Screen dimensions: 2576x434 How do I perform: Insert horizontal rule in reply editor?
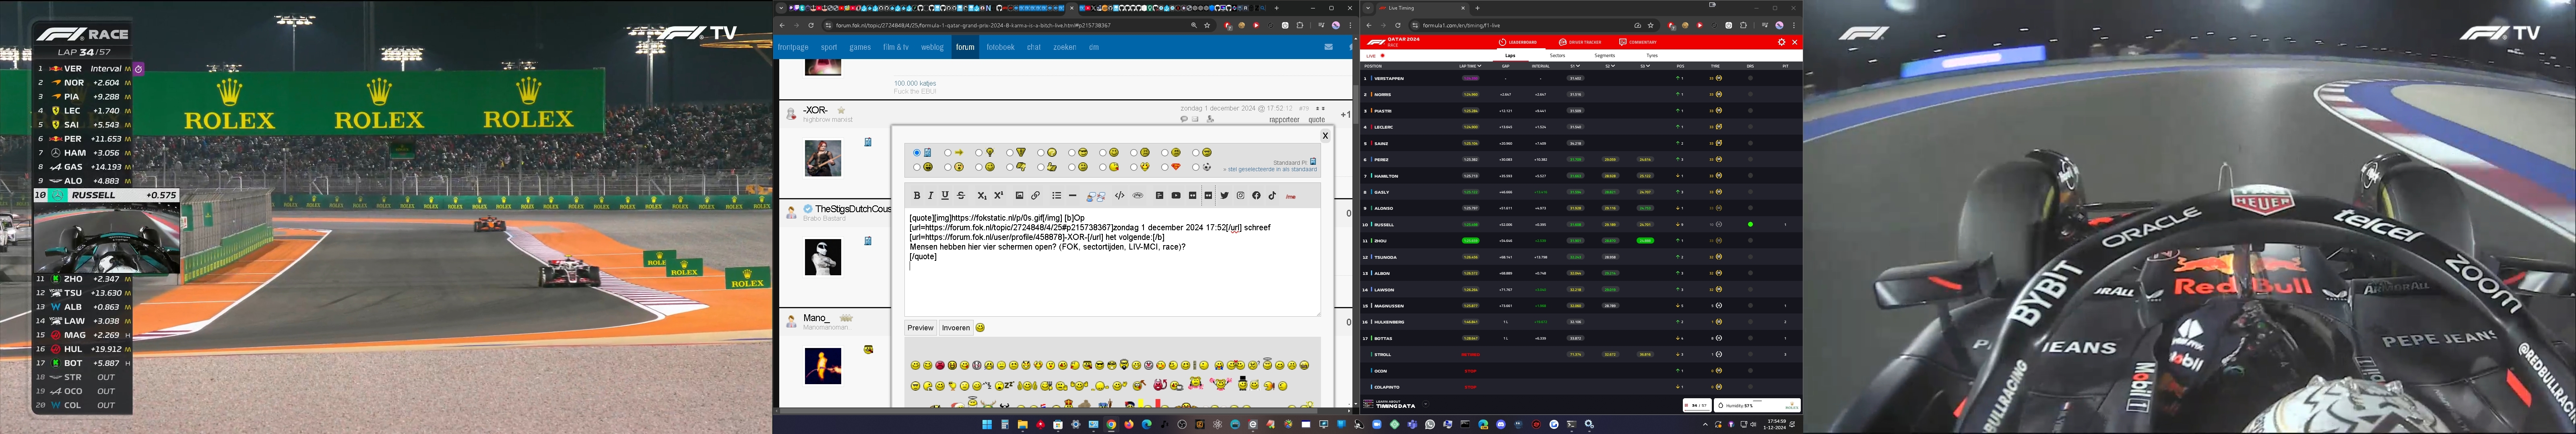1073,196
